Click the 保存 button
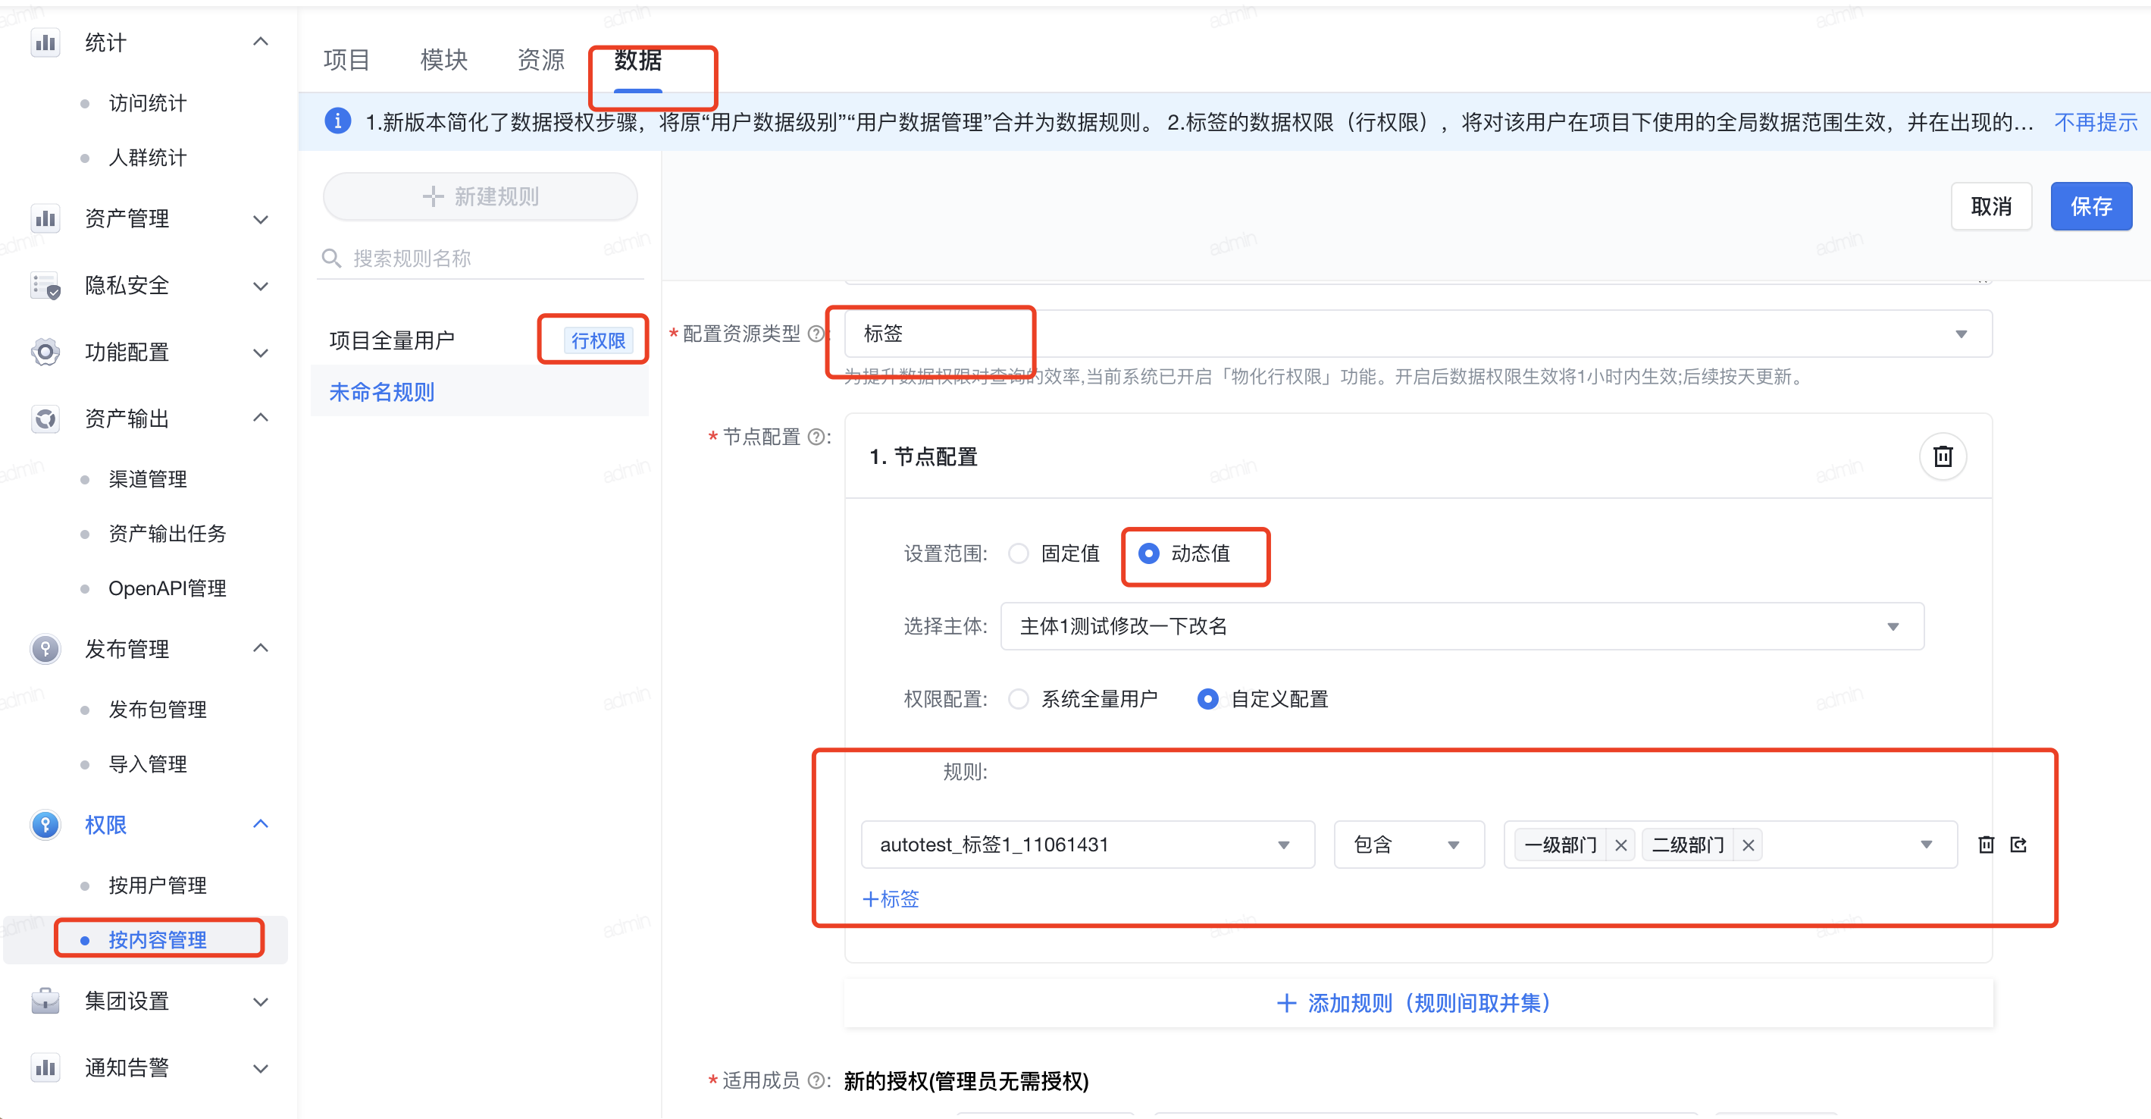Image resolution: width=2151 pixels, height=1119 pixels. (x=2090, y=206)
